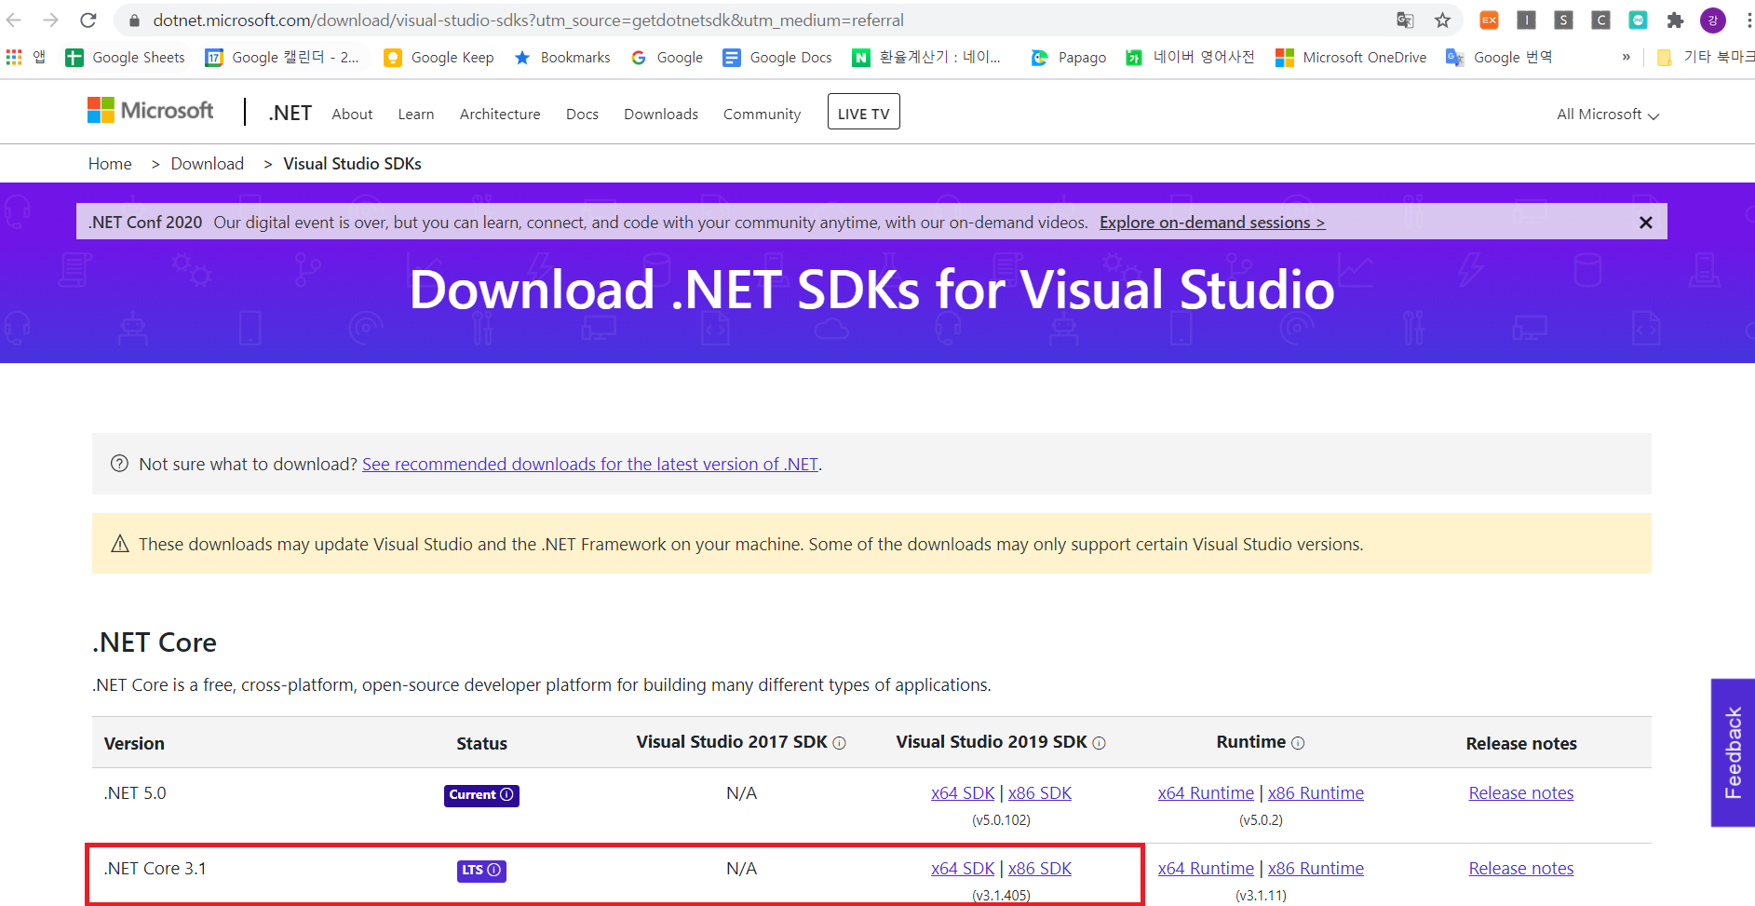Click the Feedback side tab
Image resolution: width=1755 pixels, height=906 pixels.
pos(1733,752)
